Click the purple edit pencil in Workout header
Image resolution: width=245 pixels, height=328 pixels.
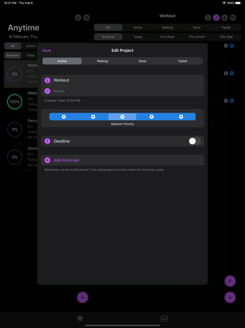click(216, 18)
